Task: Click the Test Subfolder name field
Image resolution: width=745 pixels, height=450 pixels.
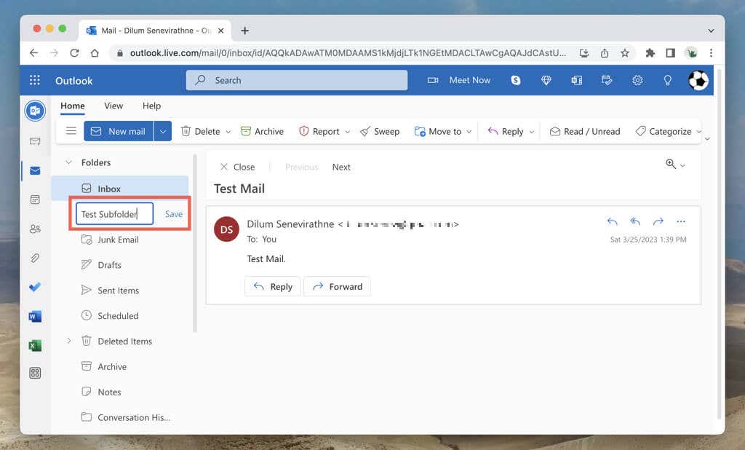Action: click(114, 214)
